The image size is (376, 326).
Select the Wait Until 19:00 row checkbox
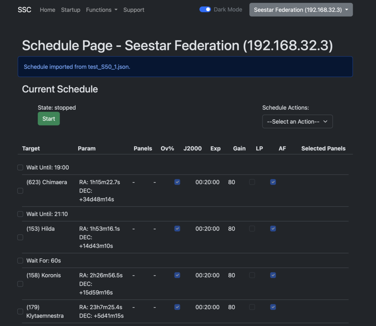(20, 168)
